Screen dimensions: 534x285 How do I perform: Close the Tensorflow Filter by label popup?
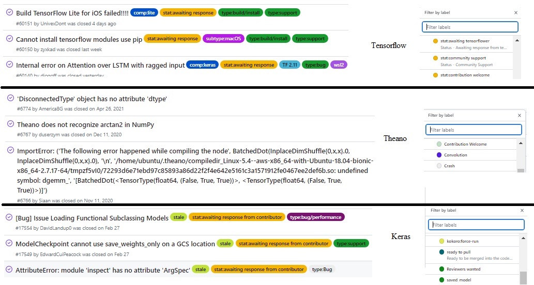point(515,12)
